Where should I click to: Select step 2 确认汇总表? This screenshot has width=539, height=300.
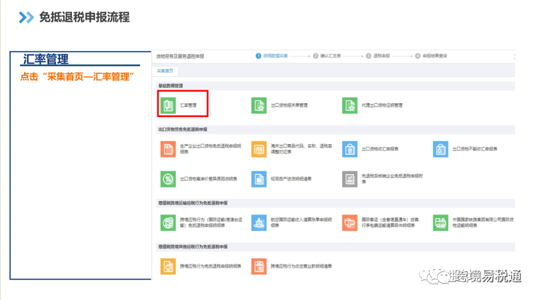tap(326, 56)
